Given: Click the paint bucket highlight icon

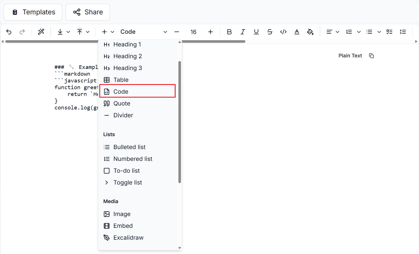Looking at the screenshot, I should 310,32.
